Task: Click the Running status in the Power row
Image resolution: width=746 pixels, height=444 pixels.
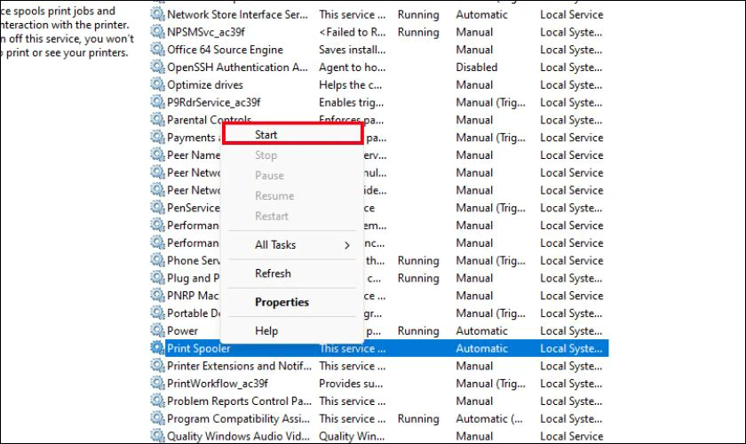Action: point(418,331)
